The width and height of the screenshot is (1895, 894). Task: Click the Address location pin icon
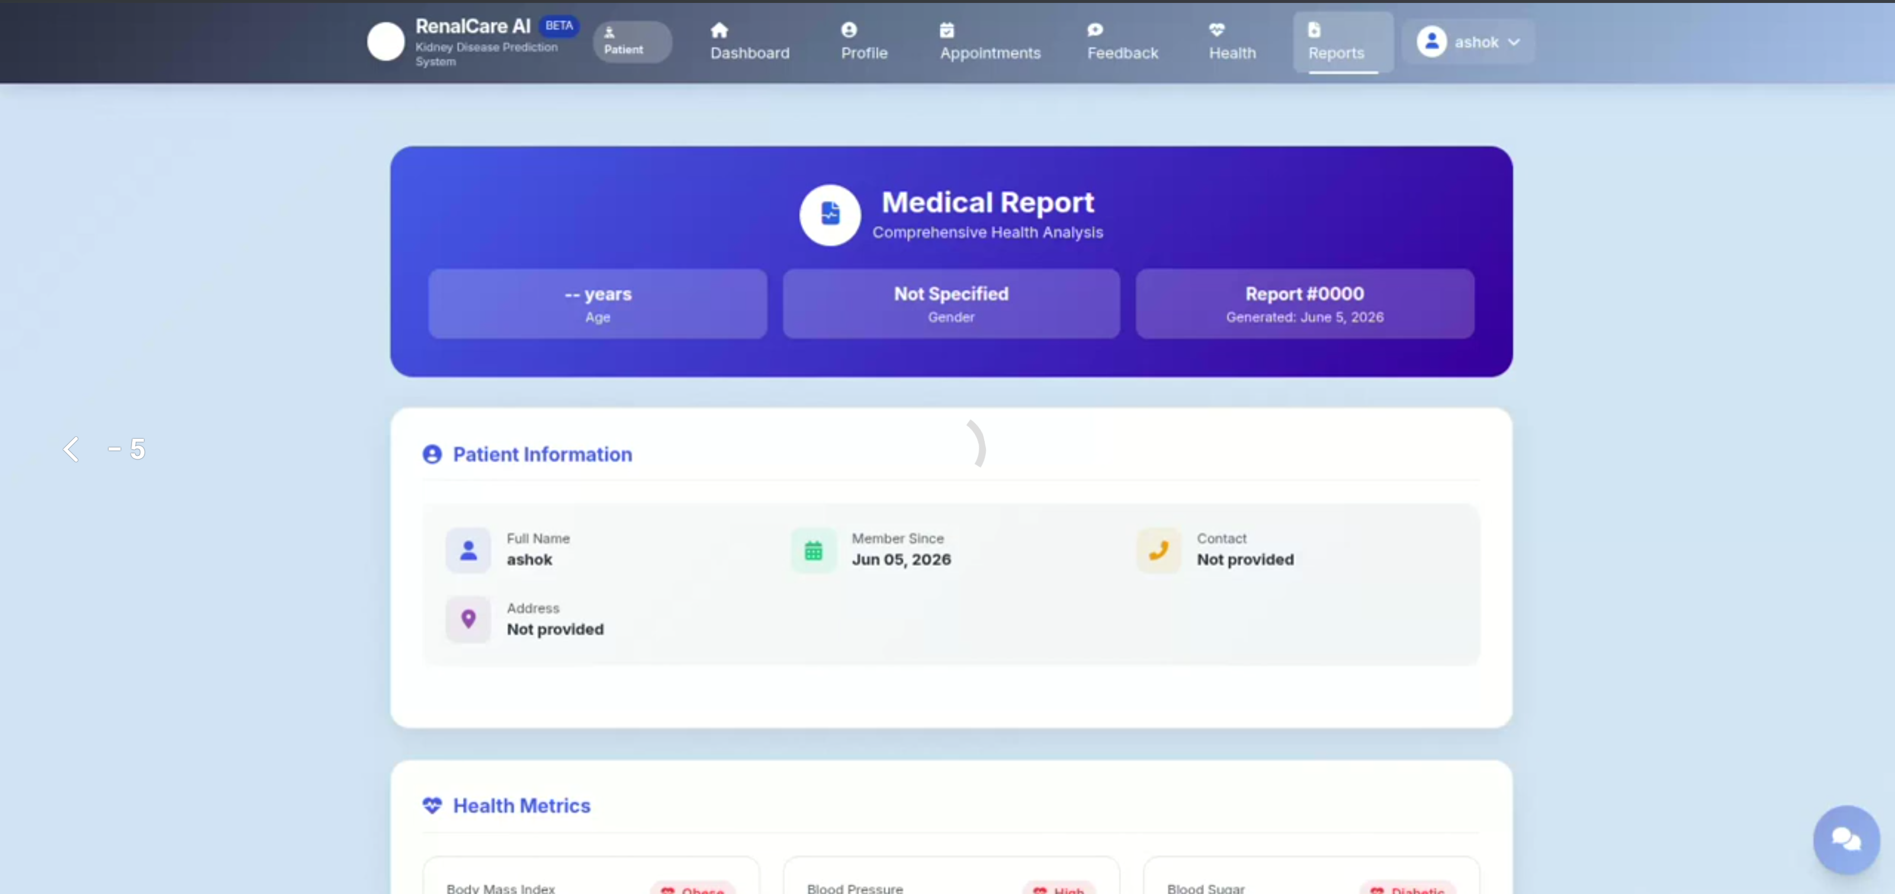(x=468, y=619)
